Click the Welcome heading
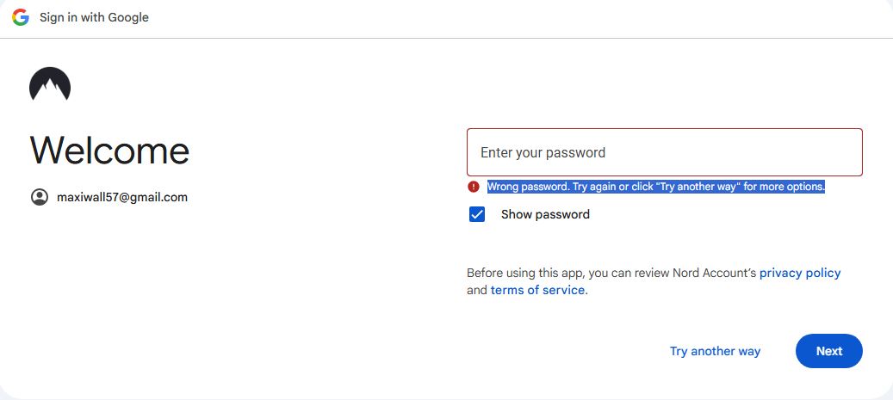Screen dimensions: 893x400 click(109, 151)
